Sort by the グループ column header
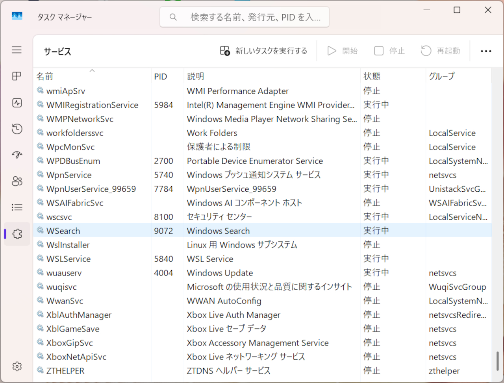 (459, 76)
